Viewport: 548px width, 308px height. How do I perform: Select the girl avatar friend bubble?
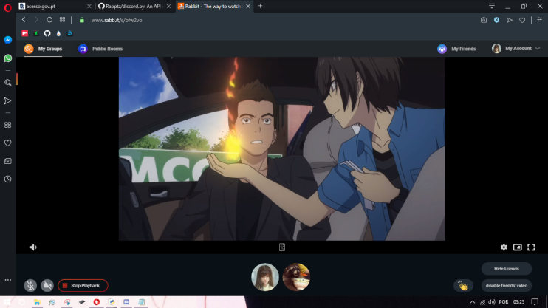pos(265,277)
